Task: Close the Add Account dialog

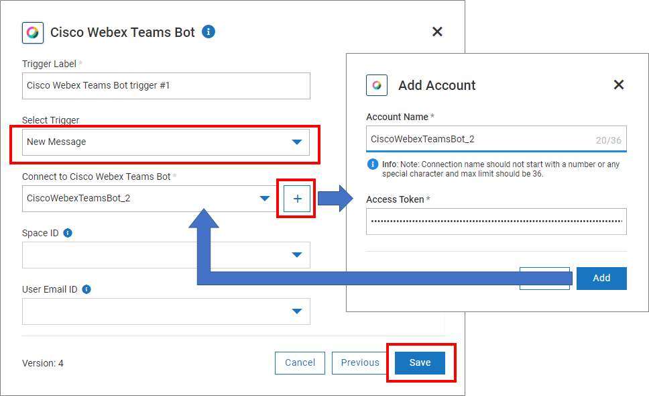Action: (x=619, y=85)
